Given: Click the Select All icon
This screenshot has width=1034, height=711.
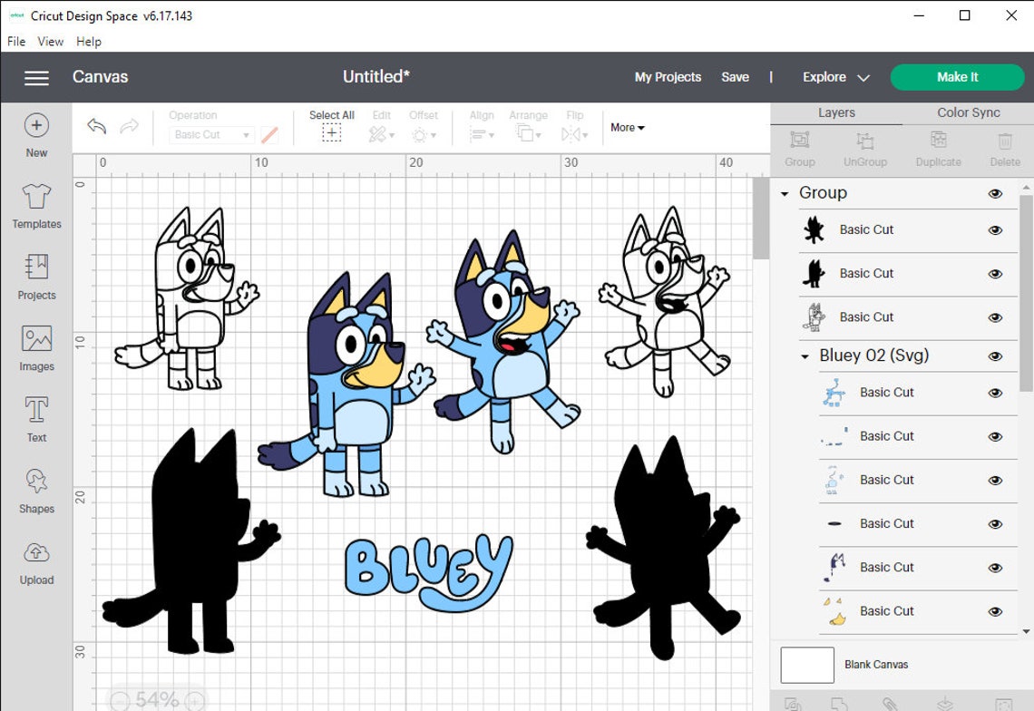Looking at the screenshot, I should (x=331, y=132).
